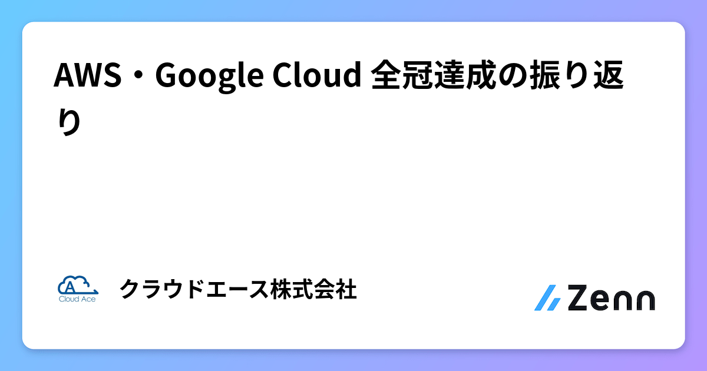This screenshot has width=707, height=371.
Task: Click the letter A inside the cloud logo
Action: [70, 287]
